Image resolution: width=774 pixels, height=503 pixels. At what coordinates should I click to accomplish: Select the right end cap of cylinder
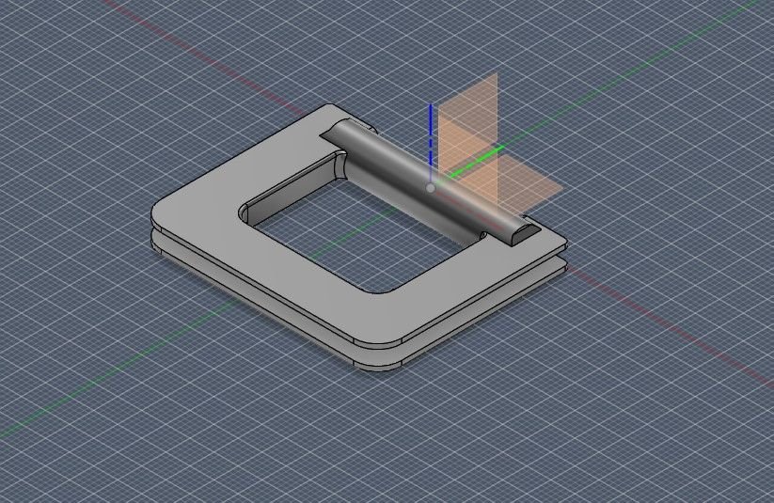pos(524,232)
